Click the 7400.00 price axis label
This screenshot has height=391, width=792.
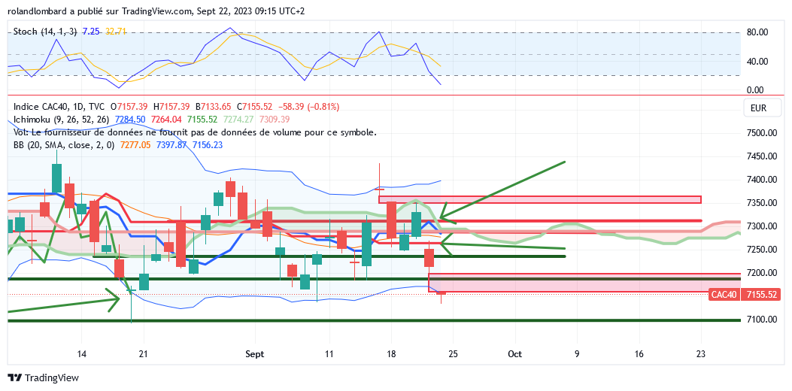(x=762, y=180)
